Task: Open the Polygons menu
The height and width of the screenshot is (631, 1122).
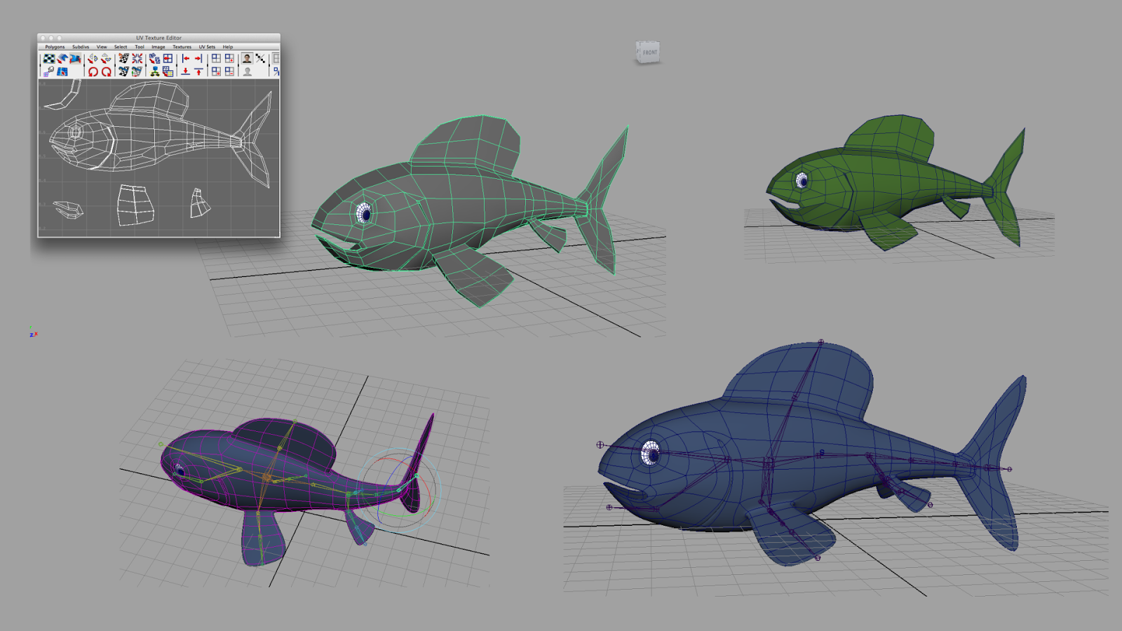Action: 55,46
